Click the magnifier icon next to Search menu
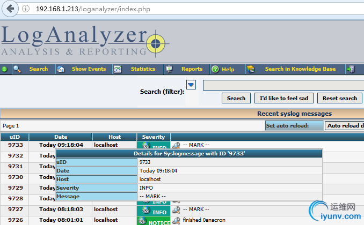The image size is (364, 225). 17,69
